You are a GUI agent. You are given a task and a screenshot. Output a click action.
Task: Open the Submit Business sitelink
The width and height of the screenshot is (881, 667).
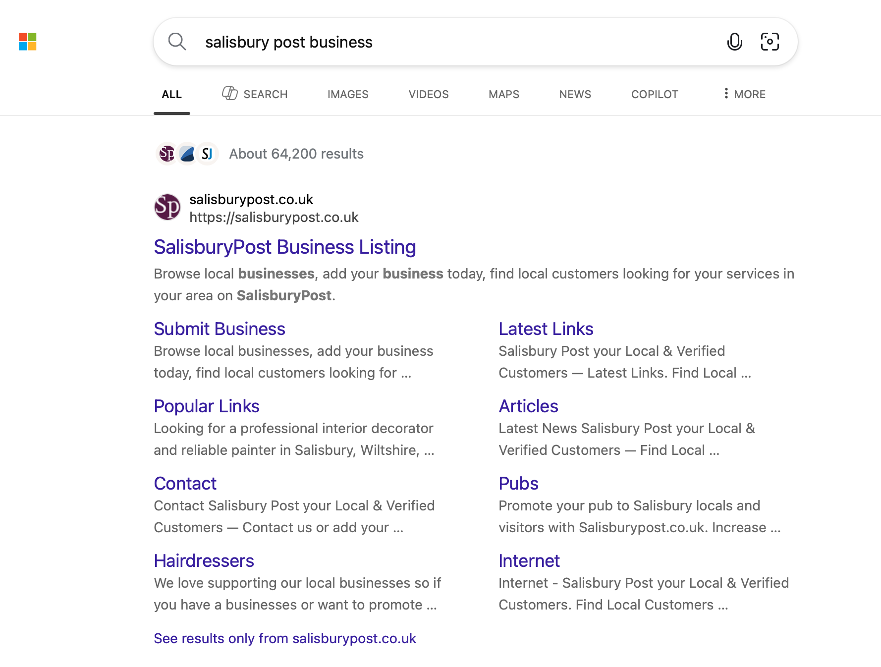(x=219, y=329)
